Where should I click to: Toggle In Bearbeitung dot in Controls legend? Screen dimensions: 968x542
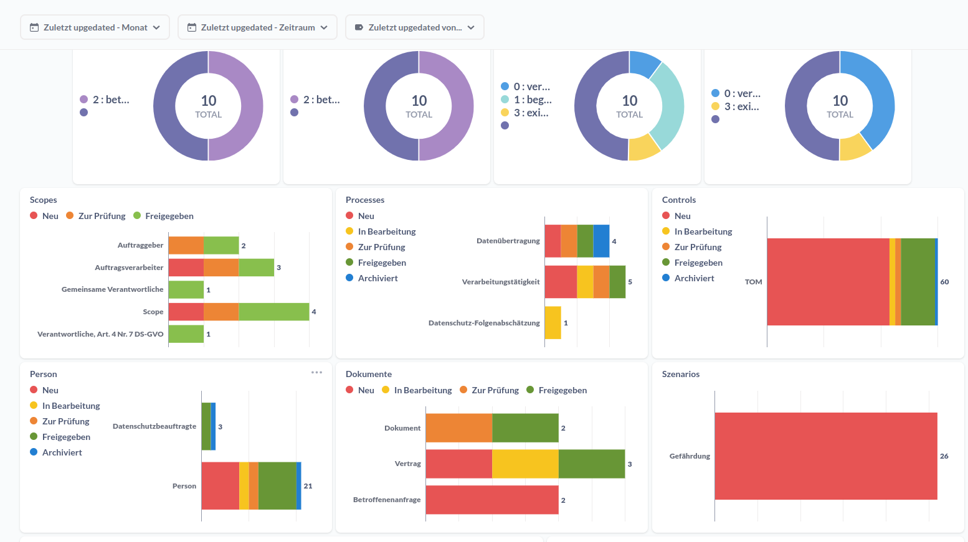point(666,231)
